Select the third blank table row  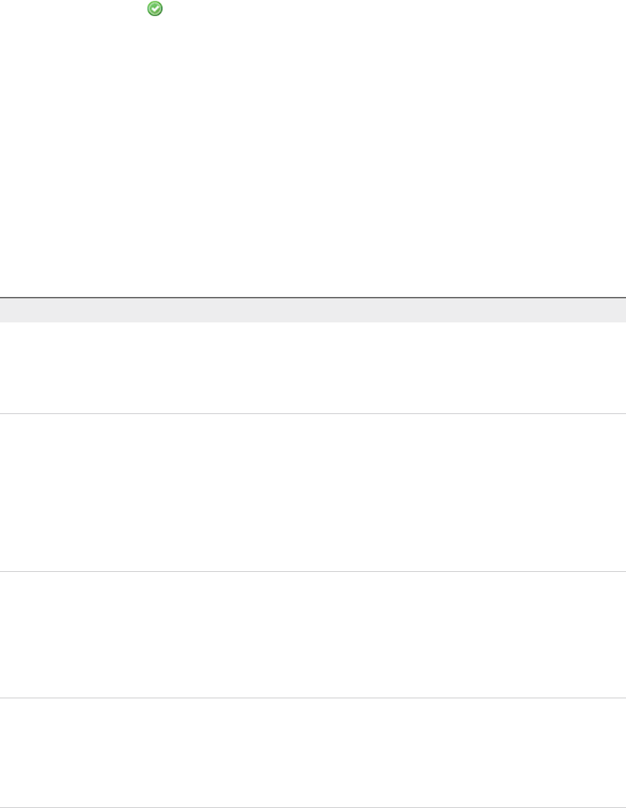pos(313,635)
